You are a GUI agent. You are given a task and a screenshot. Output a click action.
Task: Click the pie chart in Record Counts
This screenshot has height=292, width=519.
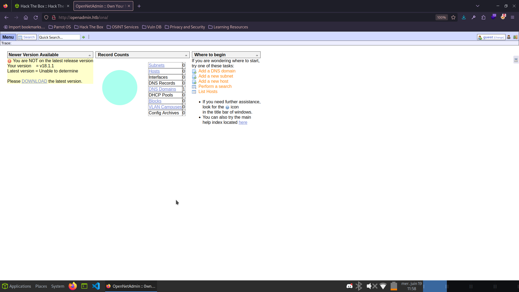(120, 87)
